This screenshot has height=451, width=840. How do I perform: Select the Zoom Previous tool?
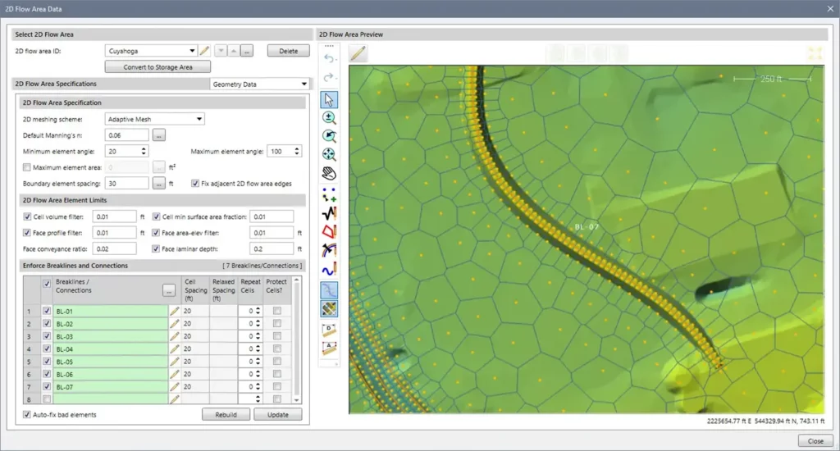coord(330,136)
